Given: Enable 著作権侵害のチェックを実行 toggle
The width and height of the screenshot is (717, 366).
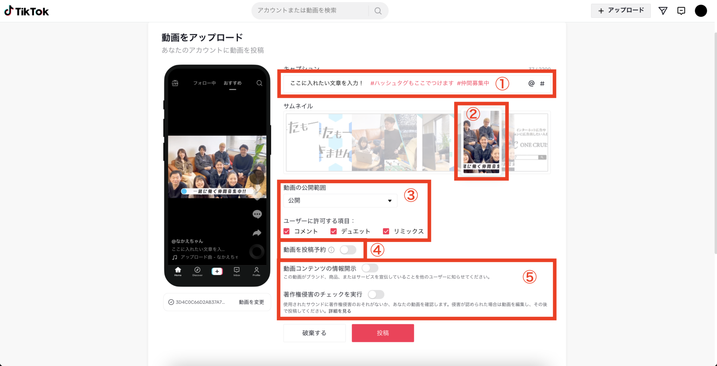Looking at the screenshot, I should 376,294.
